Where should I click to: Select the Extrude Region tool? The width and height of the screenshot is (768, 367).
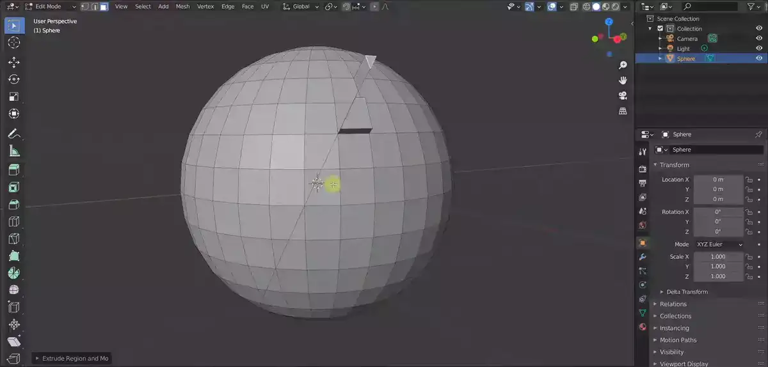click(x=13, y=170)
